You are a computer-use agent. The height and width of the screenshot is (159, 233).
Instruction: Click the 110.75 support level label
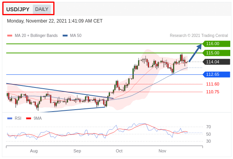coord(212,92)
